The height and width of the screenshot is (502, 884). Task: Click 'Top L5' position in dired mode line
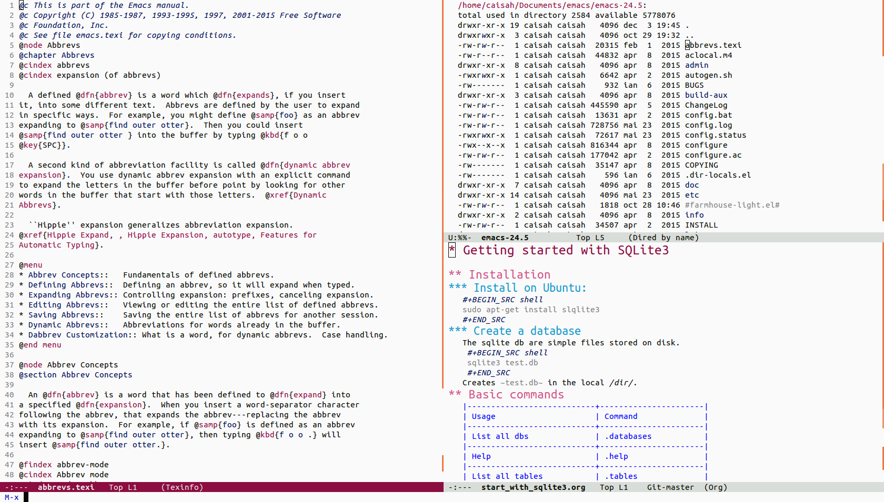(x=590, y=238)
